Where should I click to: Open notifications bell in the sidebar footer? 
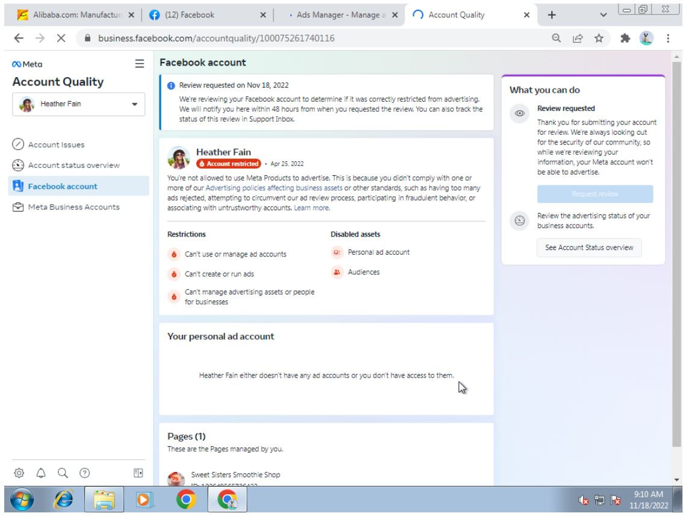[41, 473]
